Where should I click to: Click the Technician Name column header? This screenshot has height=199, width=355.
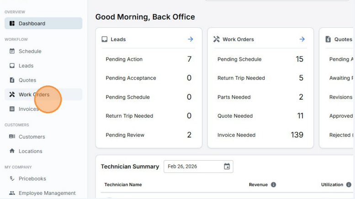pos(123,185)
